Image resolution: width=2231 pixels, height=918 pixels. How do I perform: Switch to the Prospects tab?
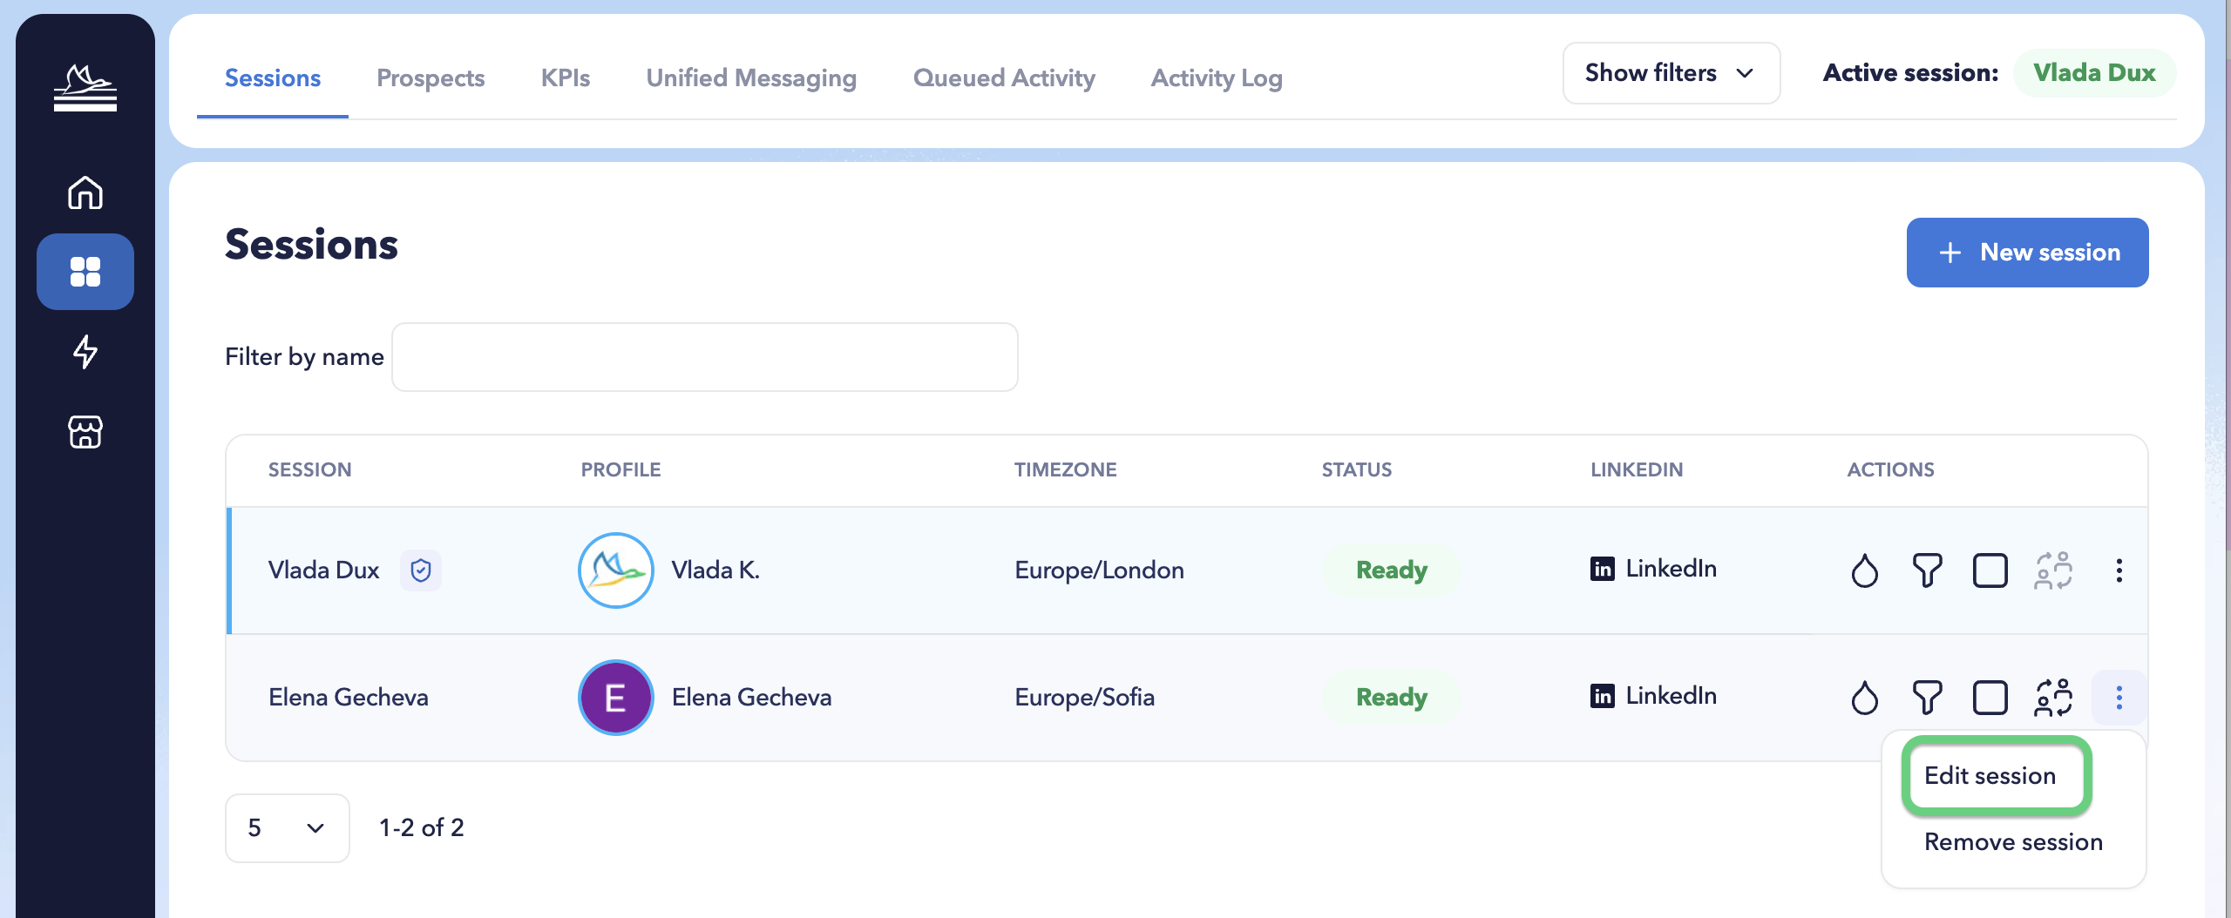tap(431, 78)
